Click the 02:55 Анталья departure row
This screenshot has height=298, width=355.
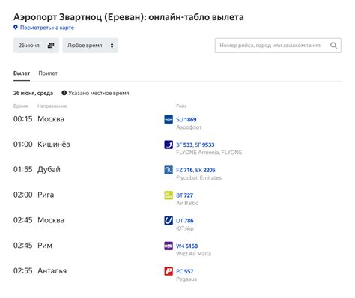[x=177, y=275]
